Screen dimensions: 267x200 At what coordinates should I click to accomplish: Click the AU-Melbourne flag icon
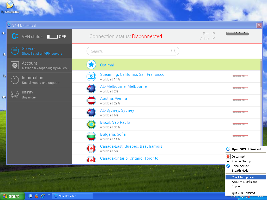(91, 89)
